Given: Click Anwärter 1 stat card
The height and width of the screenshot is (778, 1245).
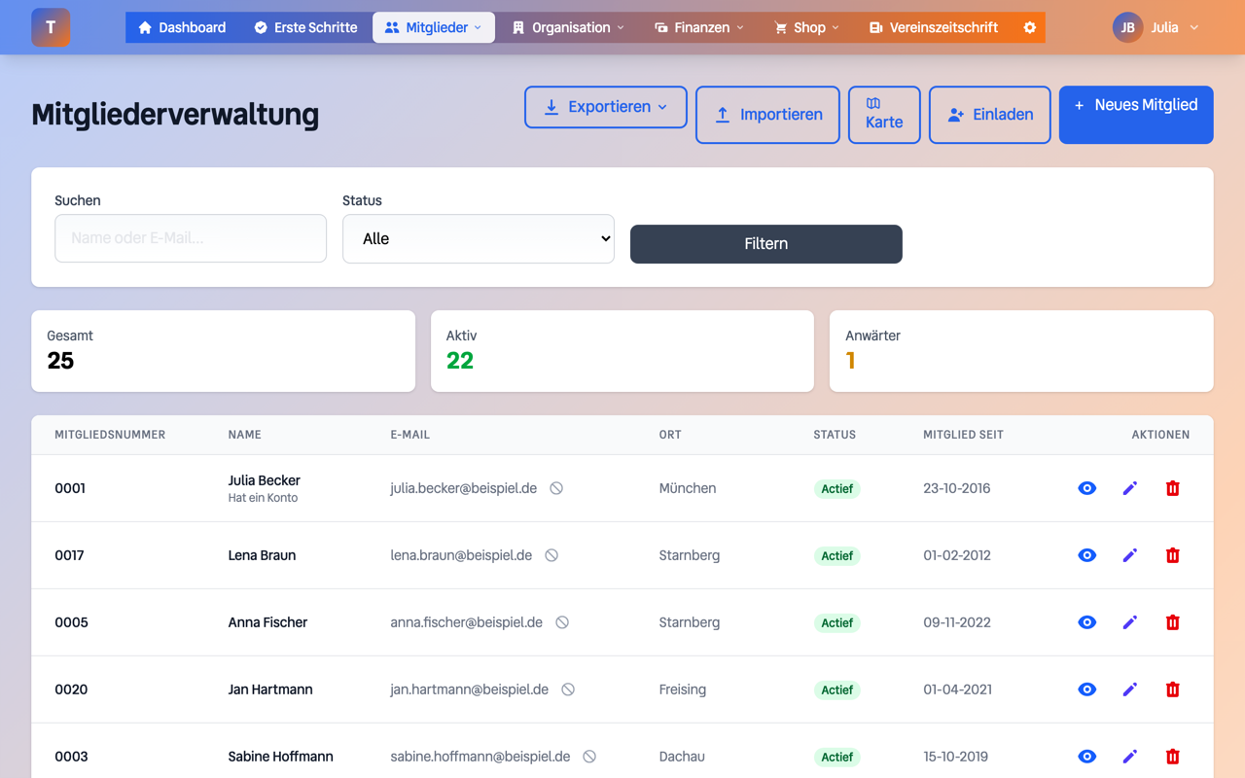Looking at the screenshot, I should 1021,351.
